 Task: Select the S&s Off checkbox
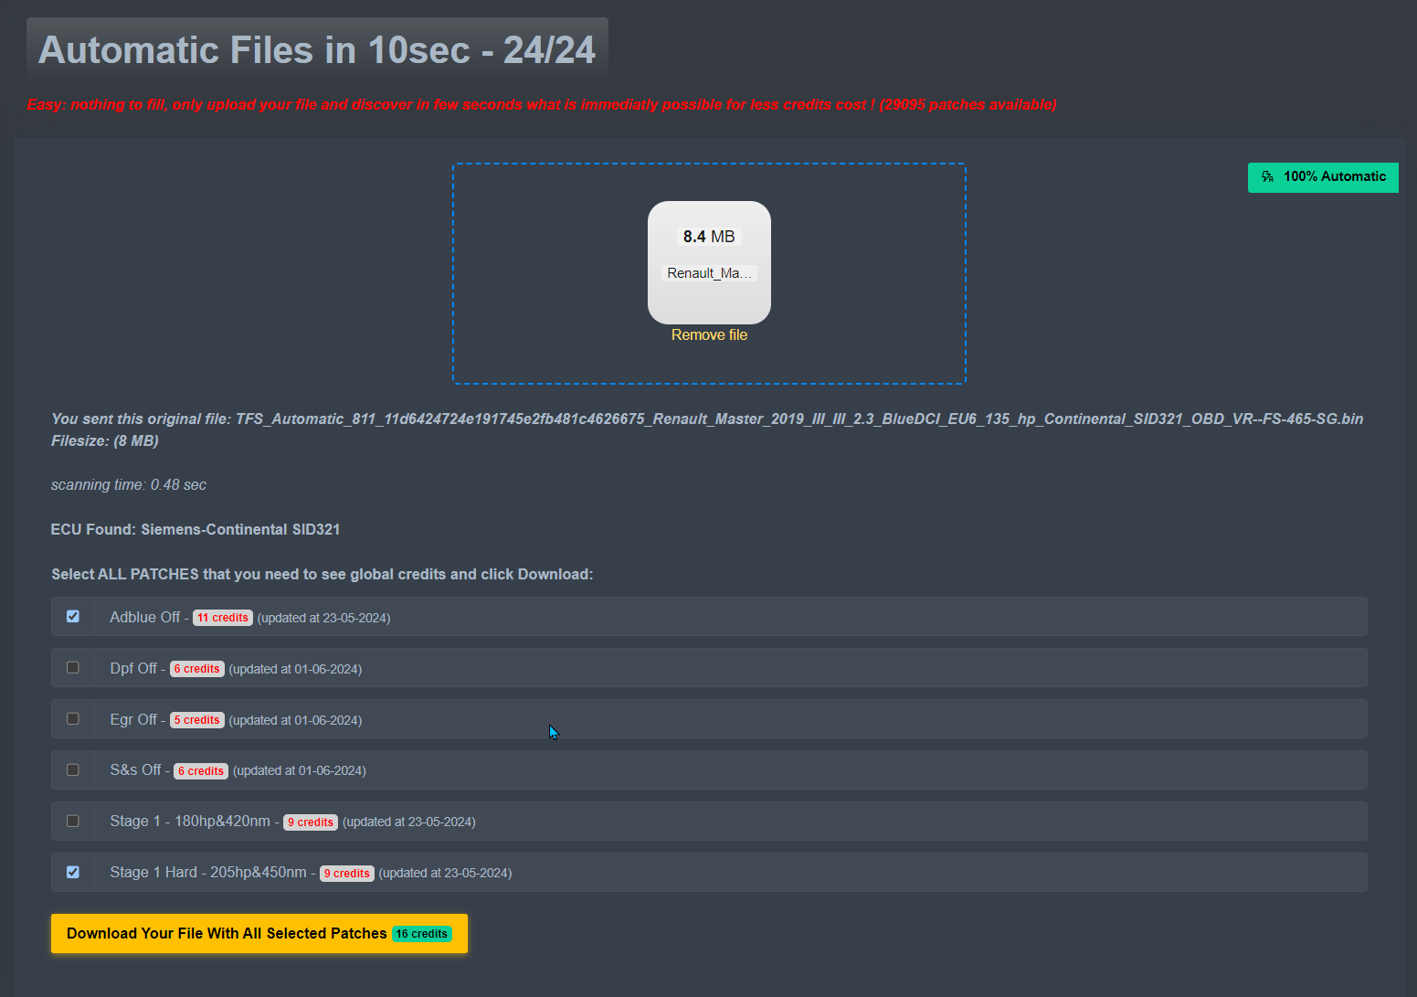[73, 770]
